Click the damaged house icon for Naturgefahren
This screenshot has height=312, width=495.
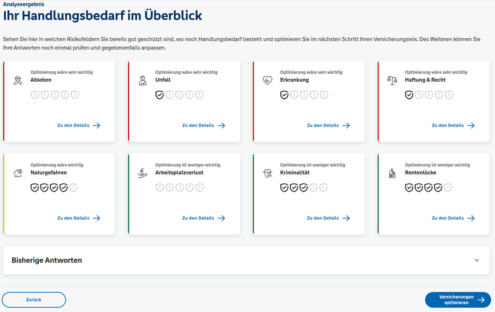coord(18,173)
